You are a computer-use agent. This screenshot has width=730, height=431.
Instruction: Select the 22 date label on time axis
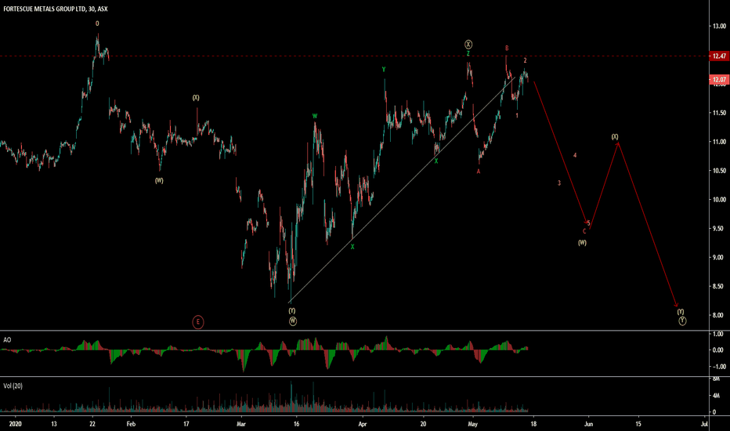click(92, 424)
